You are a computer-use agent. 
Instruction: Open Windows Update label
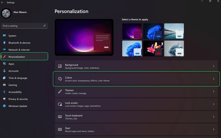pyautogui.click(x=18, y=106)
